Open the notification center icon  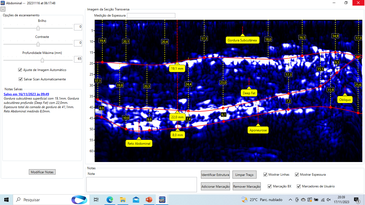pyautogui.click(x=356, y=200)
